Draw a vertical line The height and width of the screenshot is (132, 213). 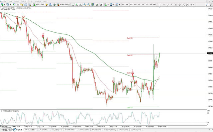(160, 5)
